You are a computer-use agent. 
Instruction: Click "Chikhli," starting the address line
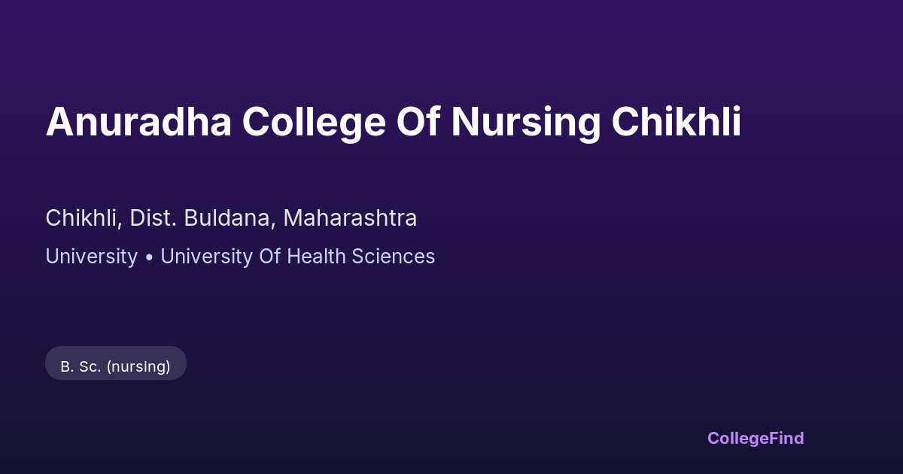coord(84,218)
